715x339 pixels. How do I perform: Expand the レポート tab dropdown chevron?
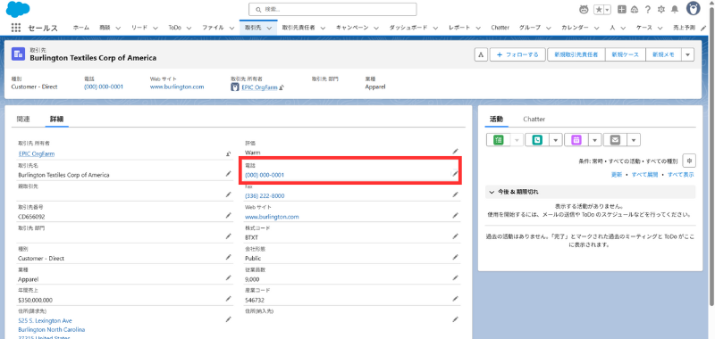click(478, 28)
